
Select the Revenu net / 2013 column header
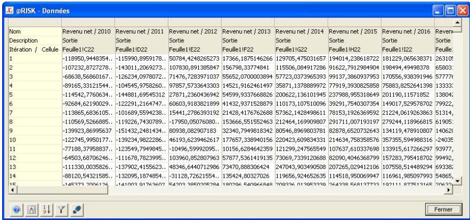(247, 31)
